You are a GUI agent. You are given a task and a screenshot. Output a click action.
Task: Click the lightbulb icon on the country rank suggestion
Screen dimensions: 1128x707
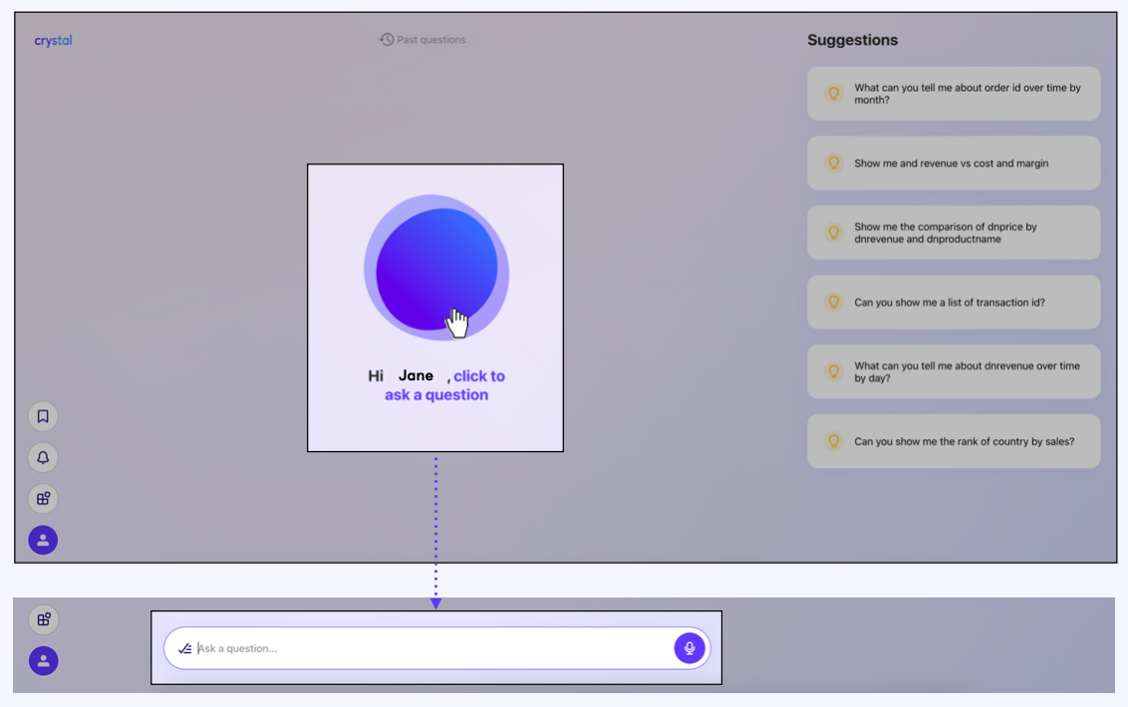[x=834, y=441]
